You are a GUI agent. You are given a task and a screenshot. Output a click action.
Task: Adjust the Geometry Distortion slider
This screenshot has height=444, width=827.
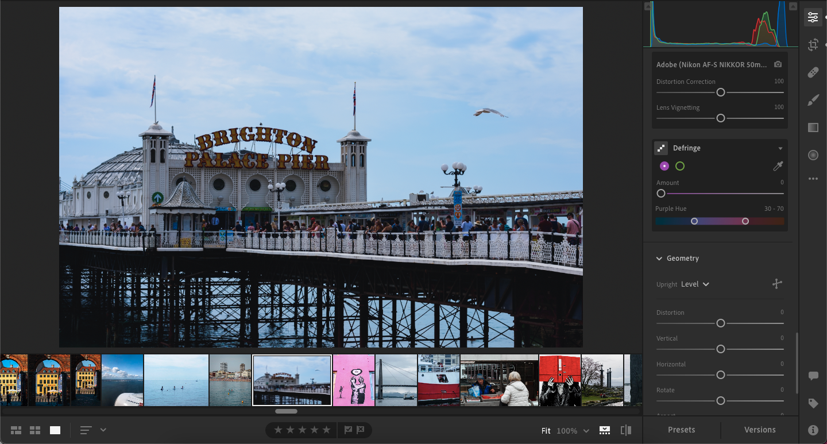[721, 323]
